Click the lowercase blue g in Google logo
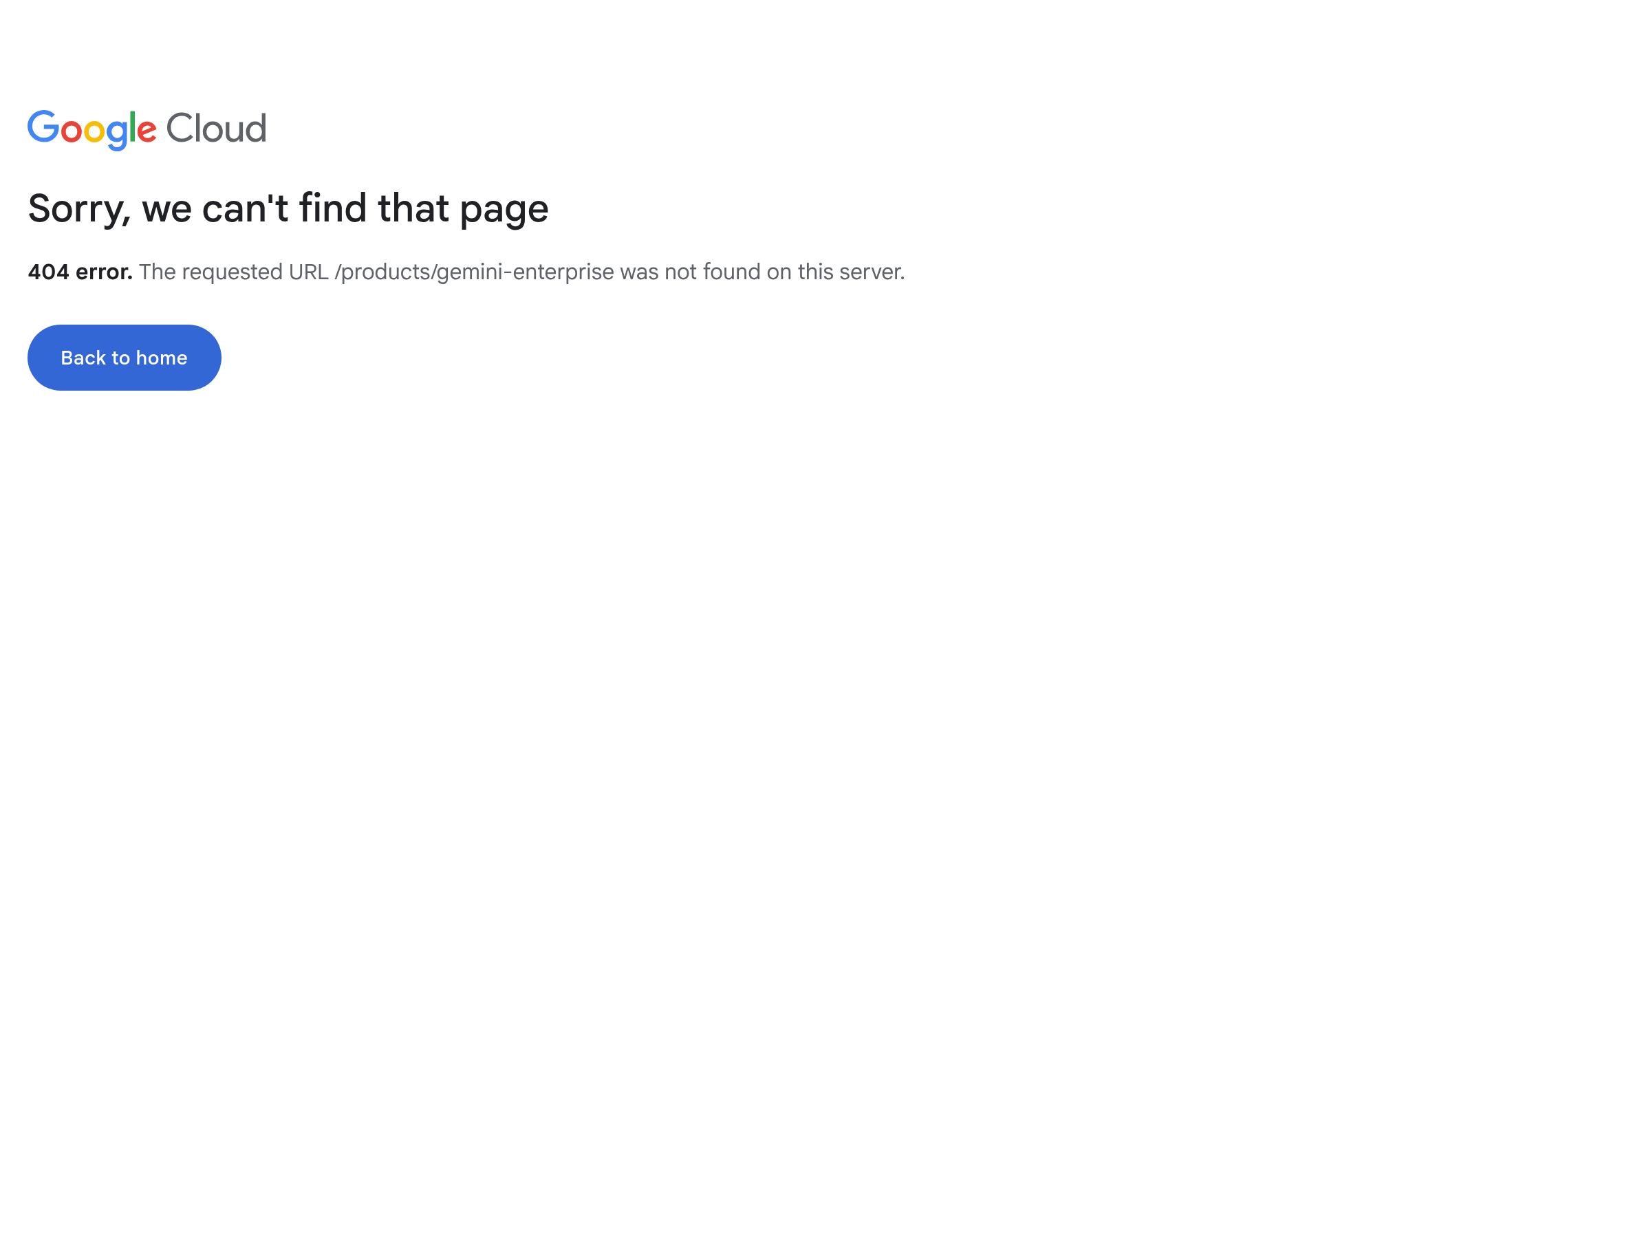The width and height of the screenshot is (1651, 1238). [117, 133]
